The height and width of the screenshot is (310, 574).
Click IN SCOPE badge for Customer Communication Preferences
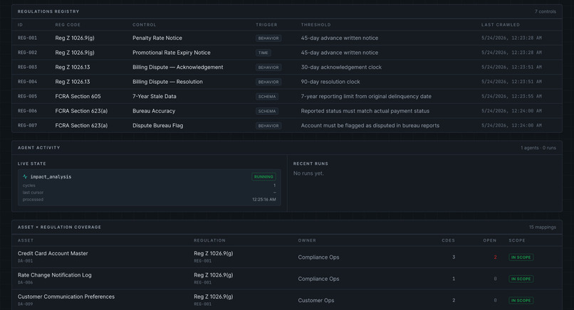[x=521, y=301]
